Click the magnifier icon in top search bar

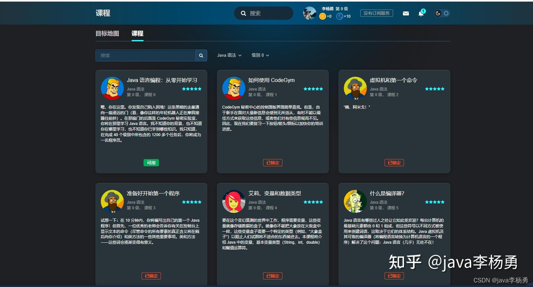point(243,13)
